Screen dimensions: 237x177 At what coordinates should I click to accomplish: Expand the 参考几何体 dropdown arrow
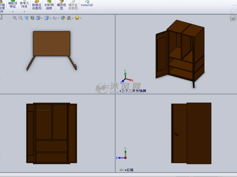(24, 12)
